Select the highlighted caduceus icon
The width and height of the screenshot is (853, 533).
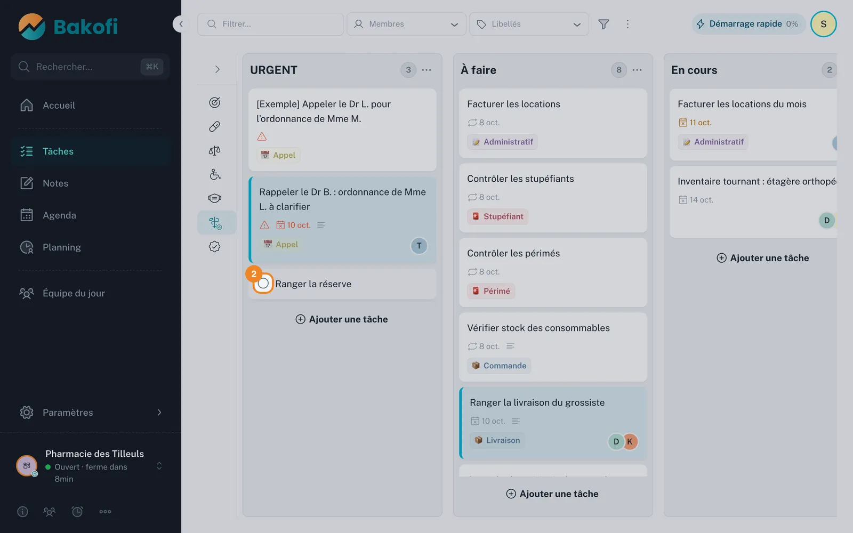(x=215, y=223)
